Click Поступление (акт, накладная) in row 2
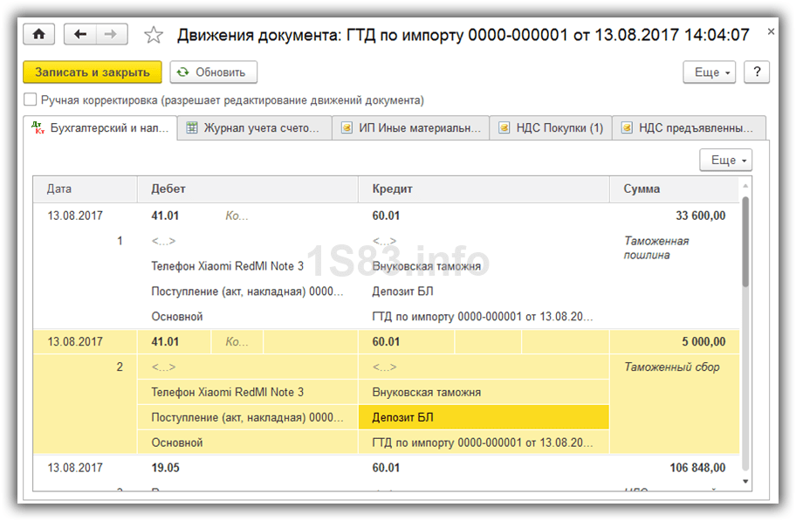796x521 pixels. point(247,417)
